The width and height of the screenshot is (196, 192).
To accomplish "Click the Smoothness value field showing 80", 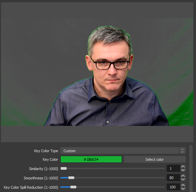I will (173, 178).
